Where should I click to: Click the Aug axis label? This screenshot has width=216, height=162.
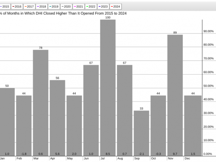pos(120,158)
